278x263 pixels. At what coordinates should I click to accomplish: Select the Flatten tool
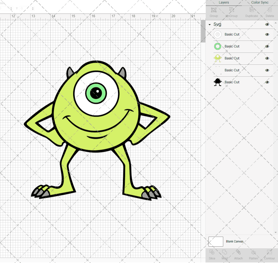(253, 252)
